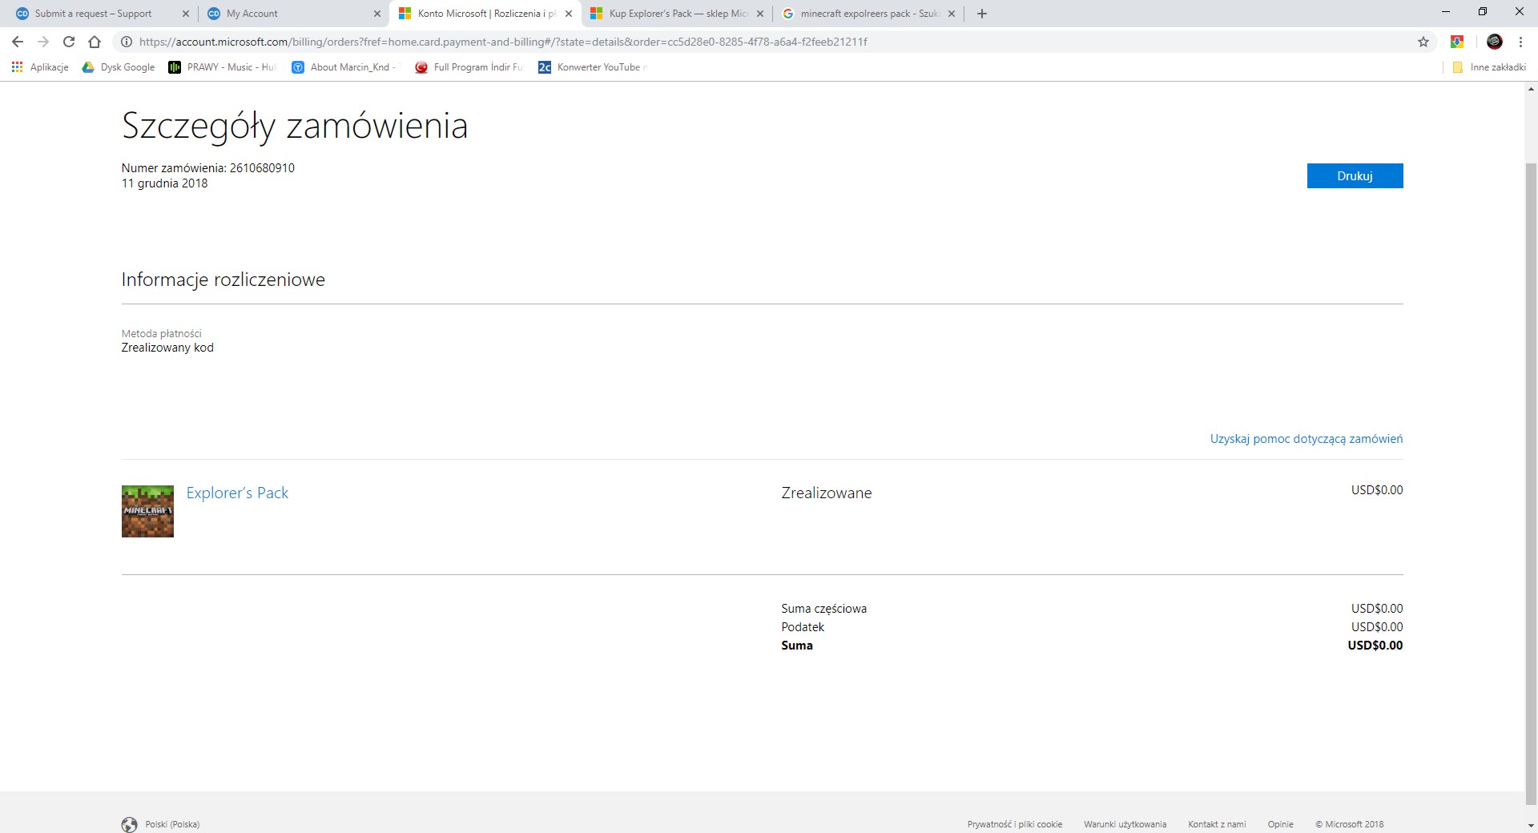
Task: Minimize the Chrome window
Action: coord(1446,12)
